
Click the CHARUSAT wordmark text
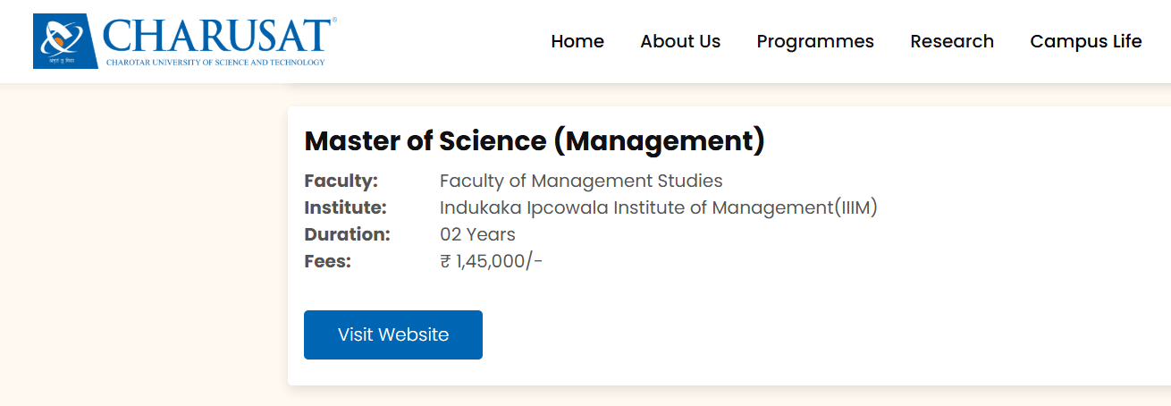tap(217, 37)
